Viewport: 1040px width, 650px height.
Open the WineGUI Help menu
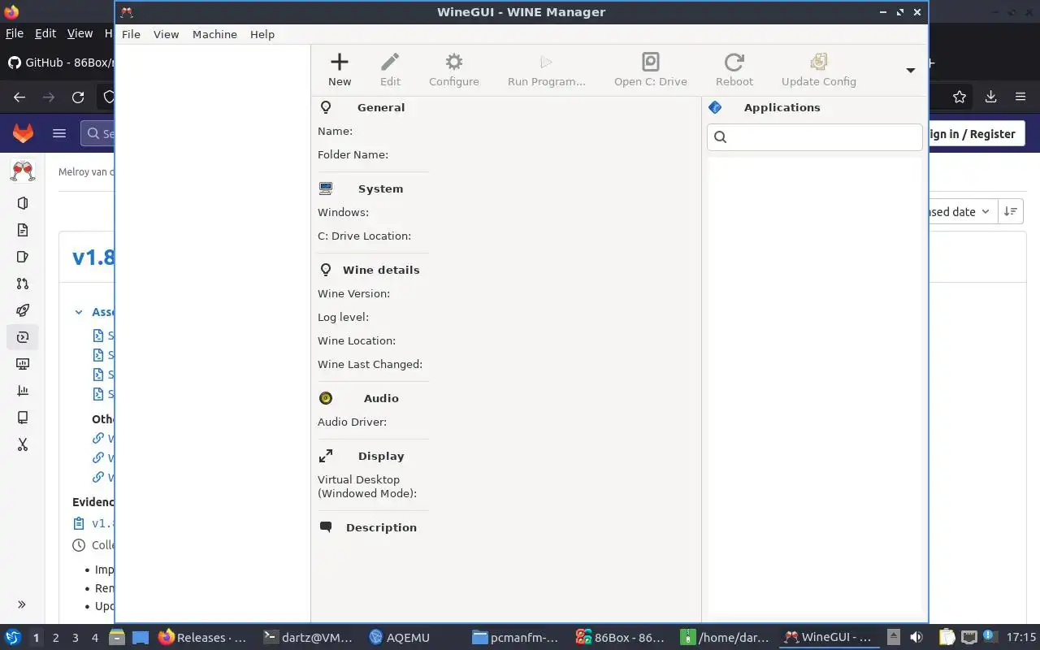tap(262, 34)
